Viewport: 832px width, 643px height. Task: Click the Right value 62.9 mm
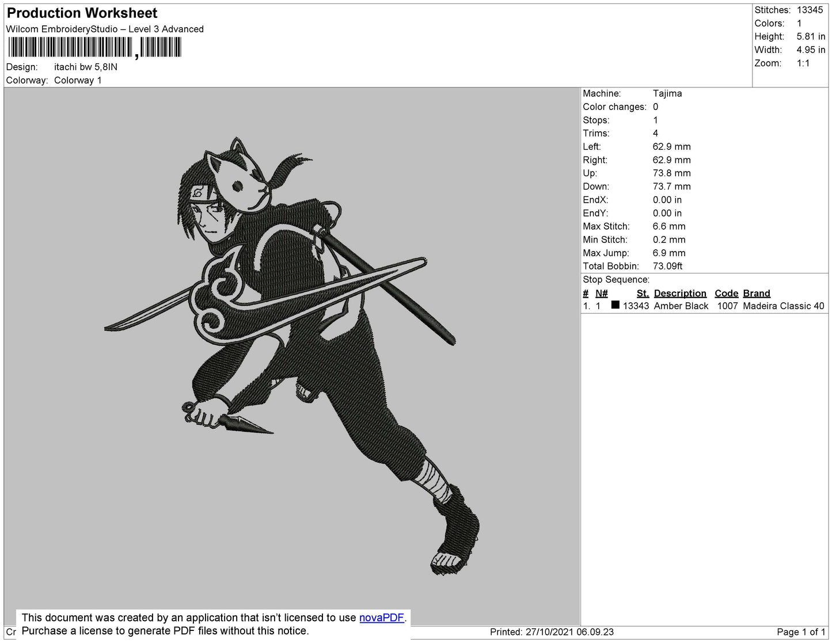click(x=671, y=159)
